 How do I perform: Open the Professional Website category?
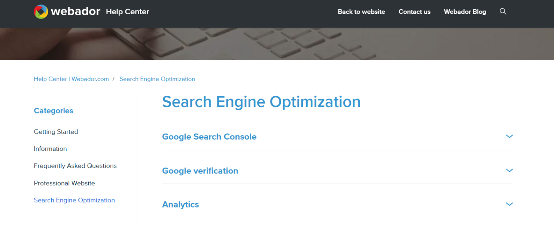coord(64,183)
